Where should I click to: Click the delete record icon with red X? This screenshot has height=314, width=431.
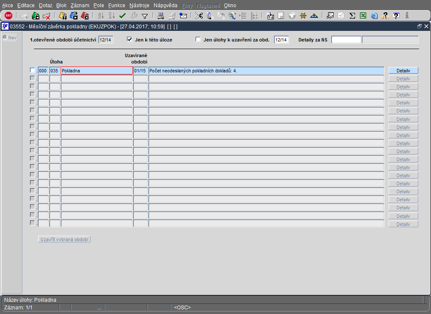pos(46,16)
